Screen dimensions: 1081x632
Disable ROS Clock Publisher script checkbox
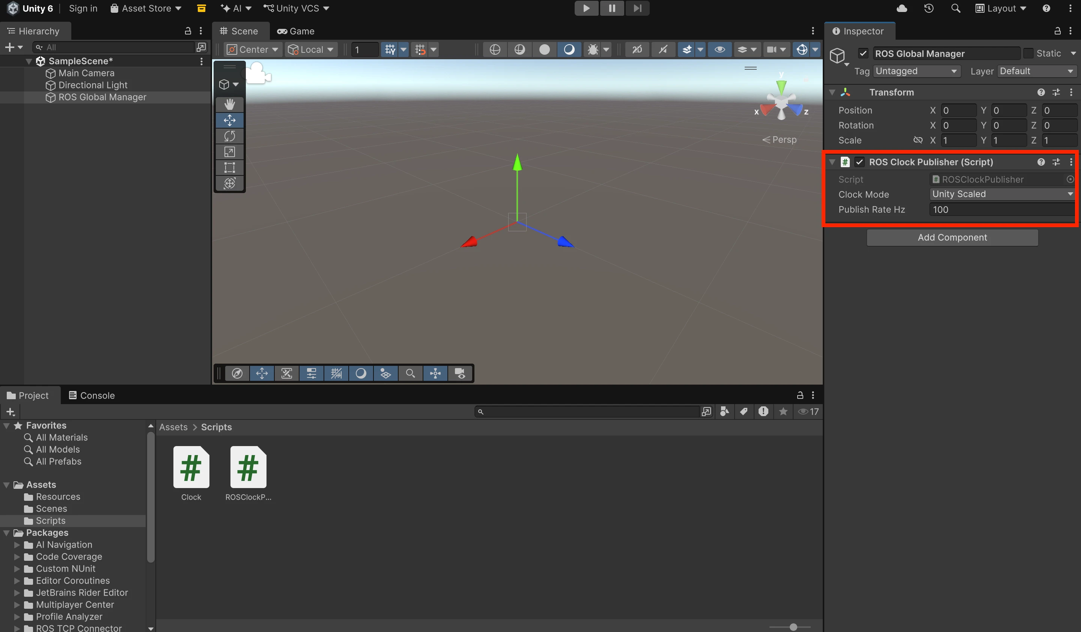pos(859,162)
